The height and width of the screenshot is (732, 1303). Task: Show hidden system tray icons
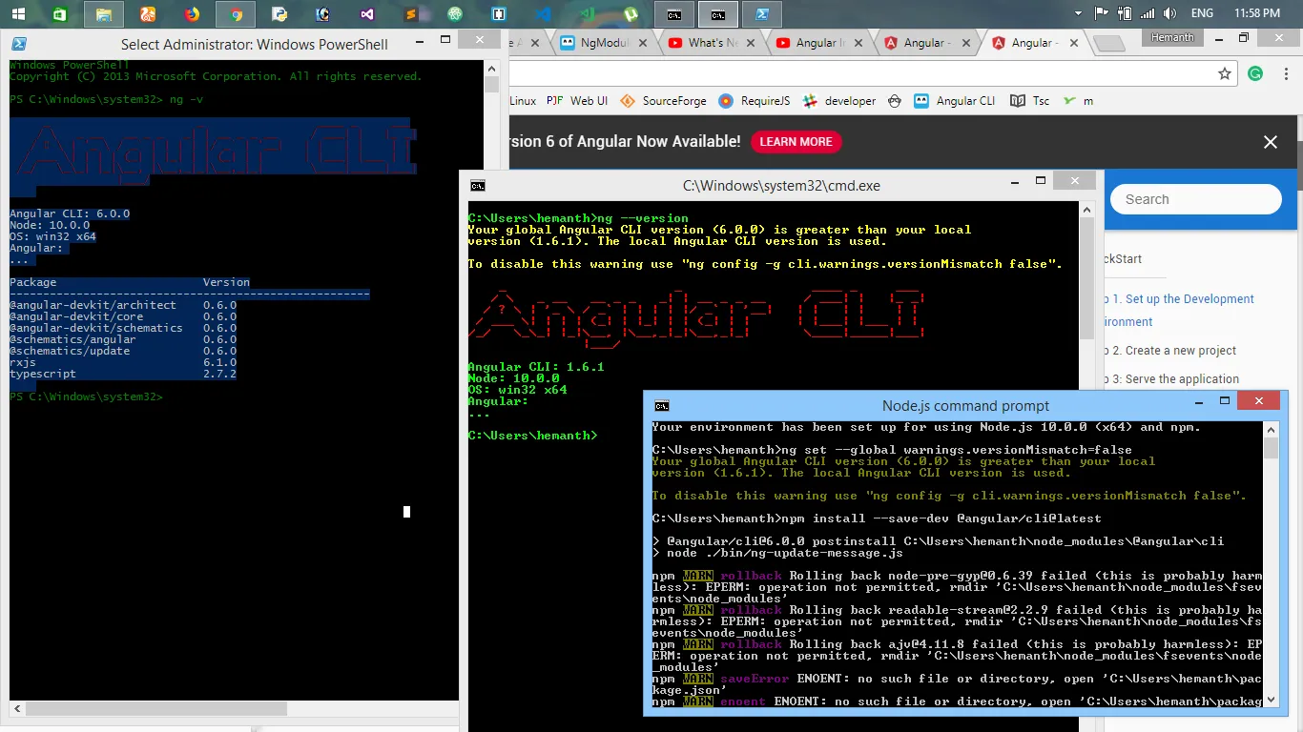coord(1079,14)
